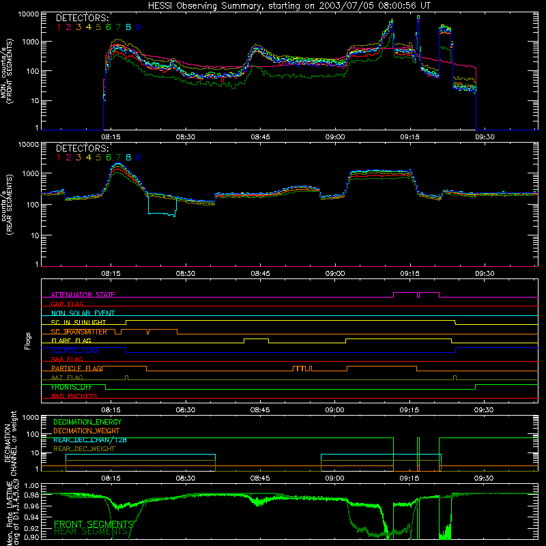546x546 pixels.
Task: Click the 0.92 livetime axis tick
Action: pyautogui.click(x=31, y=528)
